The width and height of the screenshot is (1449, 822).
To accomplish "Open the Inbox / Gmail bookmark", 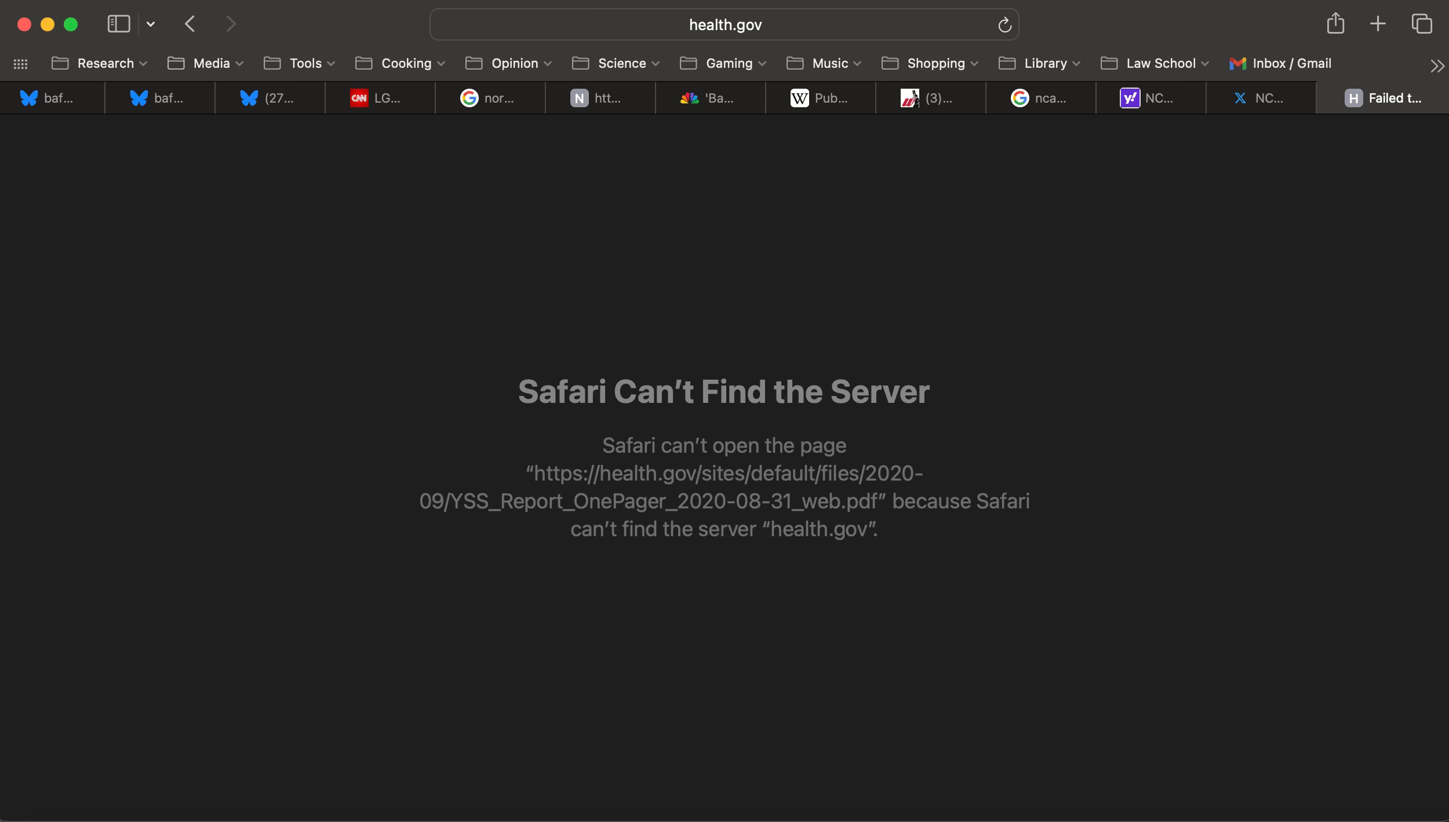I will 1281,63.
